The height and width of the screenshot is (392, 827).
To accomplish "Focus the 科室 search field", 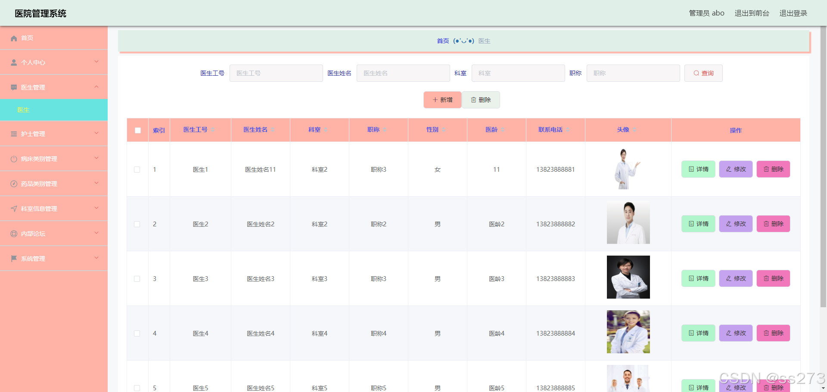I will point(518,73).
